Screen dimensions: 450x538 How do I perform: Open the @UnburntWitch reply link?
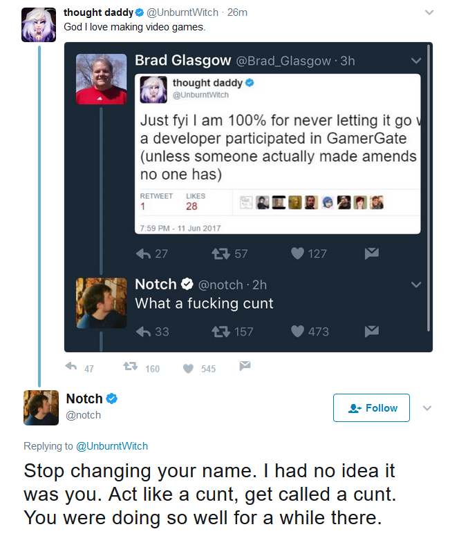(x=112, y=446)
